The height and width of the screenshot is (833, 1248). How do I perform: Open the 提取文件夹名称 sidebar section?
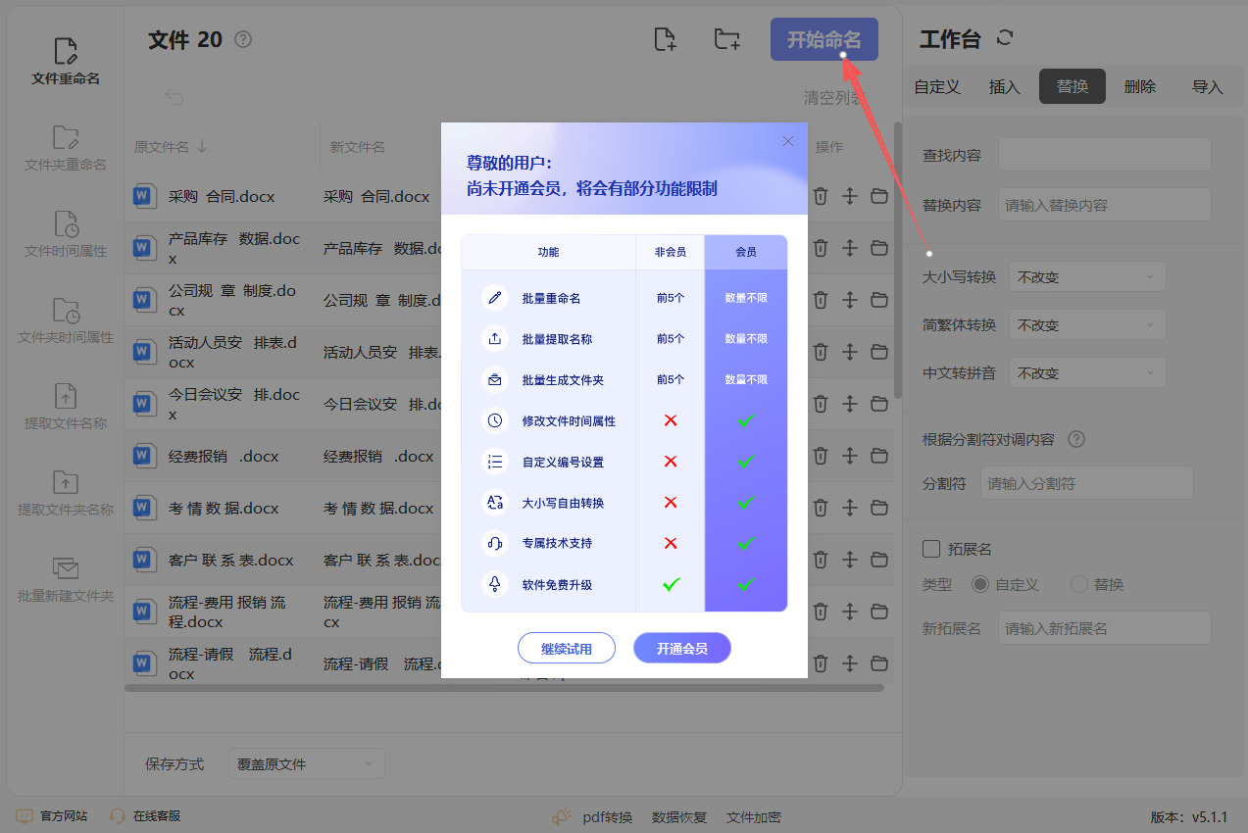coord(66,493)
